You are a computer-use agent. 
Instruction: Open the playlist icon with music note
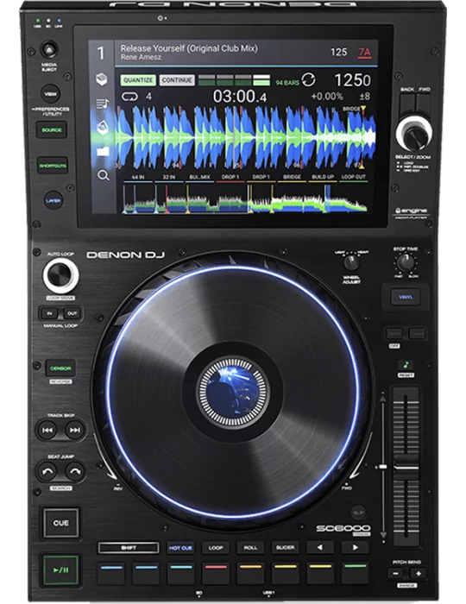[x=102, y=104]
